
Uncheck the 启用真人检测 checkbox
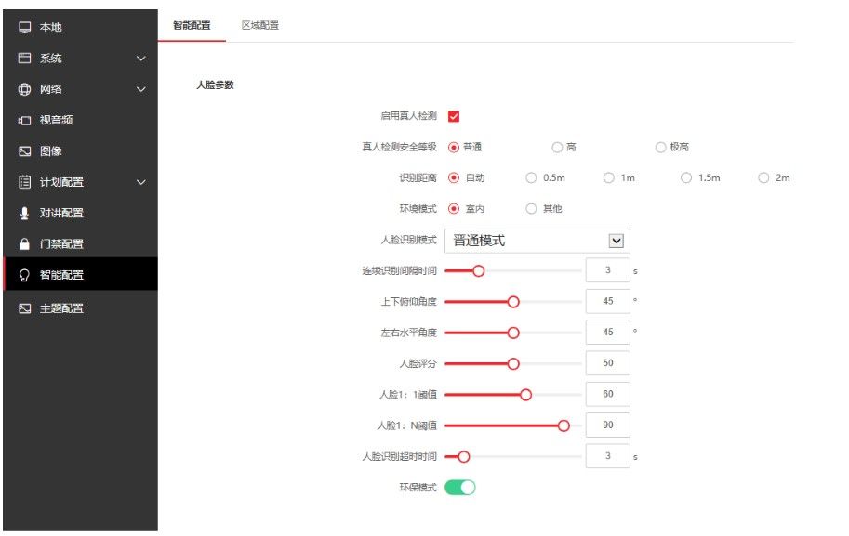pyautogui.click(x=454, y=116)
